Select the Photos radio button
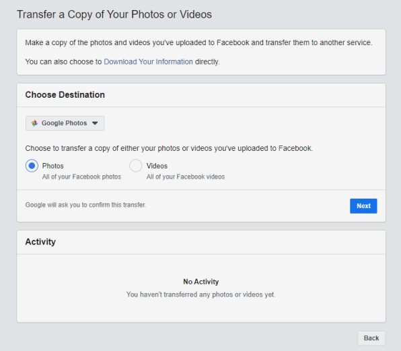Screen dimensions: 401x351 click(x=32, y=166)
